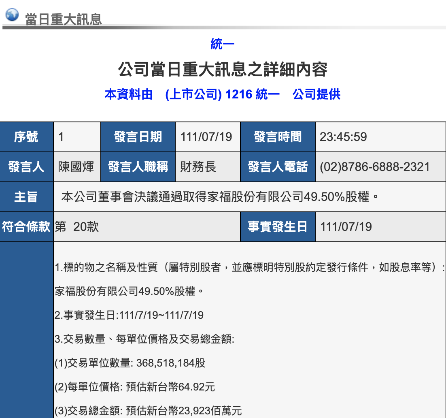Select the phone number (02)8786-6888-2321
446x418 pixels.
pyautogui.click(x=375, y=167)
